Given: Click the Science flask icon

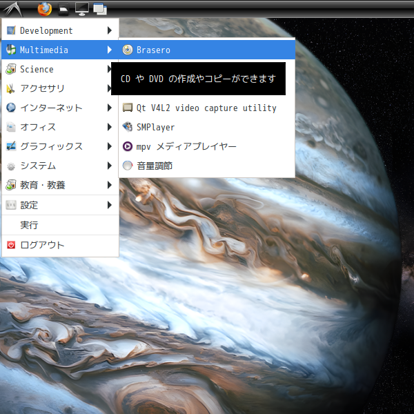Looking at the screenshot, I should pyautogui.click(x=11, y=69).
